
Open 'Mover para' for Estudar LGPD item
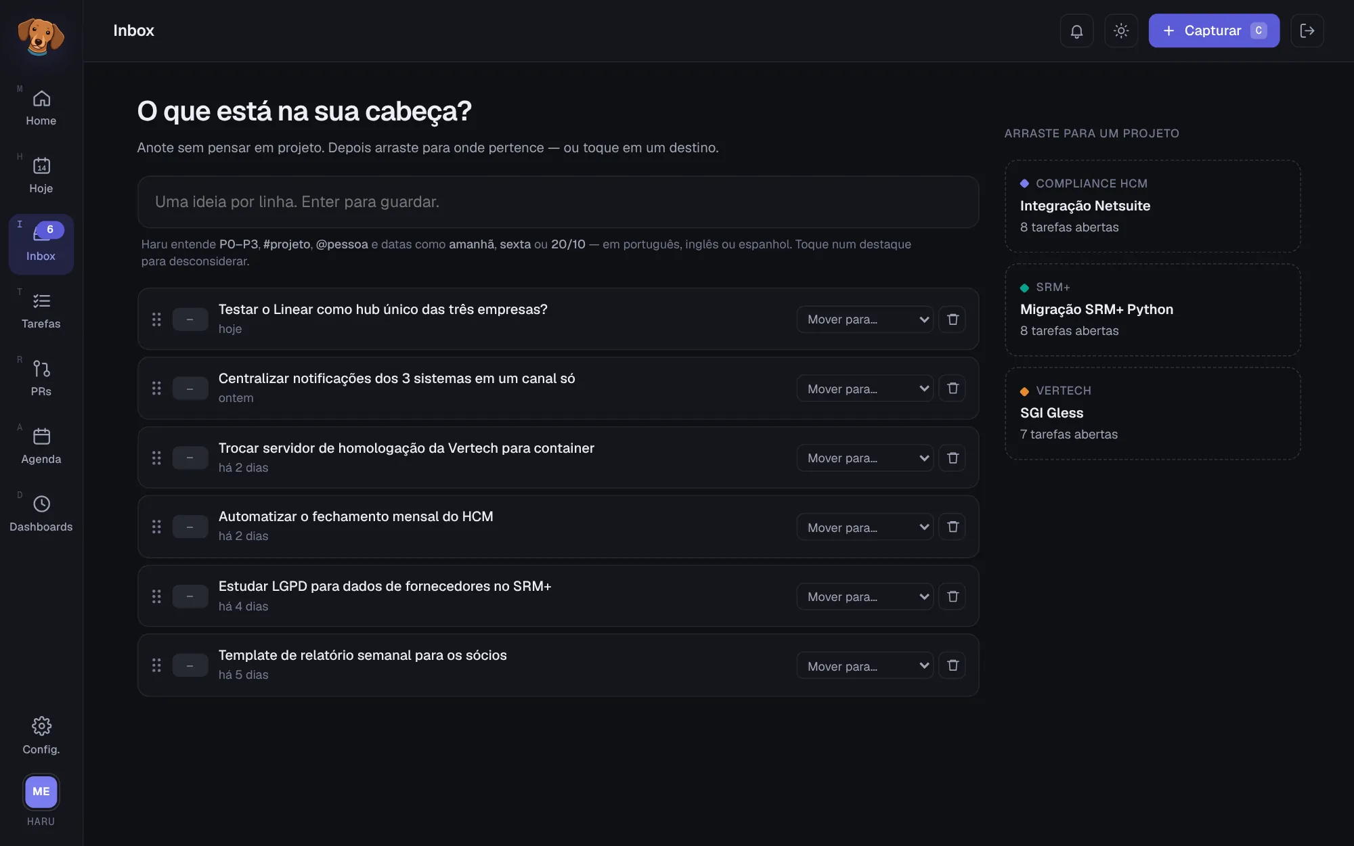point(865,596)
